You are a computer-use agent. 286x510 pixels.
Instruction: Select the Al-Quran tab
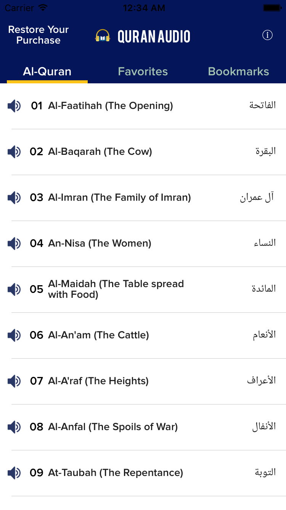pos(47,71)
